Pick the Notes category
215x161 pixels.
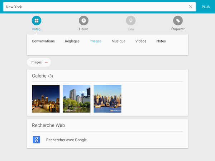(x=161, y=41)
